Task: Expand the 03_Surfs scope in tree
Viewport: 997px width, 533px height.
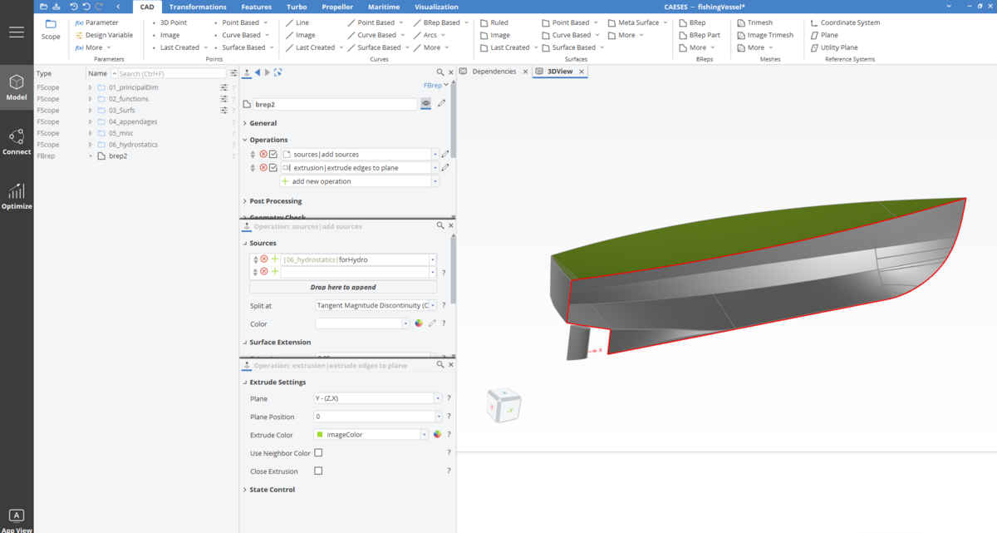Action: [91, 110]
